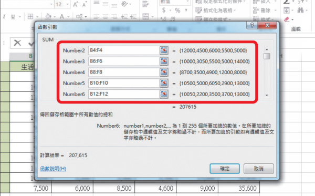Align text right in ribbon
Viewport: 315px width, 196px height.
pyautogui.click(x=114, y=16)
